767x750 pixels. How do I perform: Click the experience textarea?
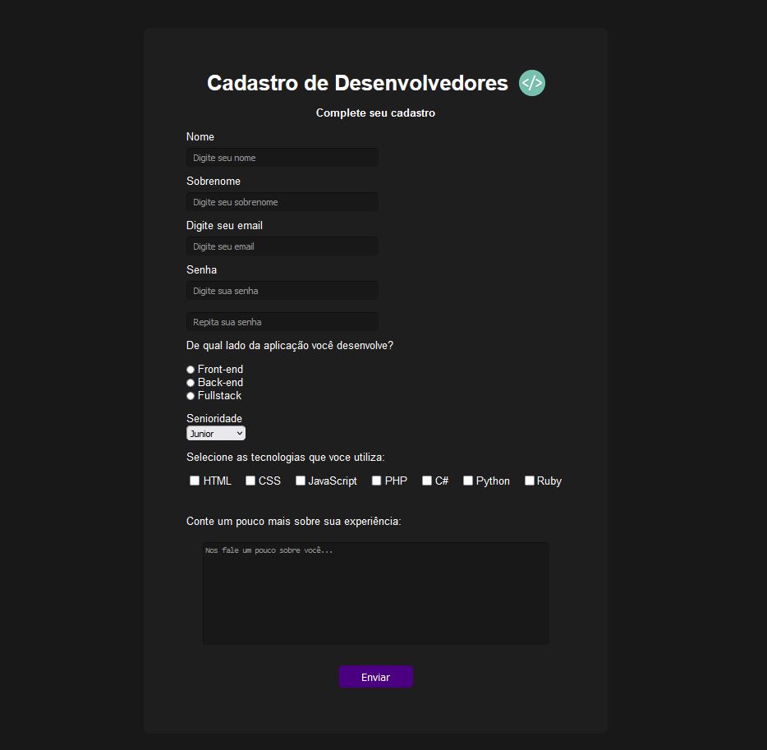(x=375, y=593)
